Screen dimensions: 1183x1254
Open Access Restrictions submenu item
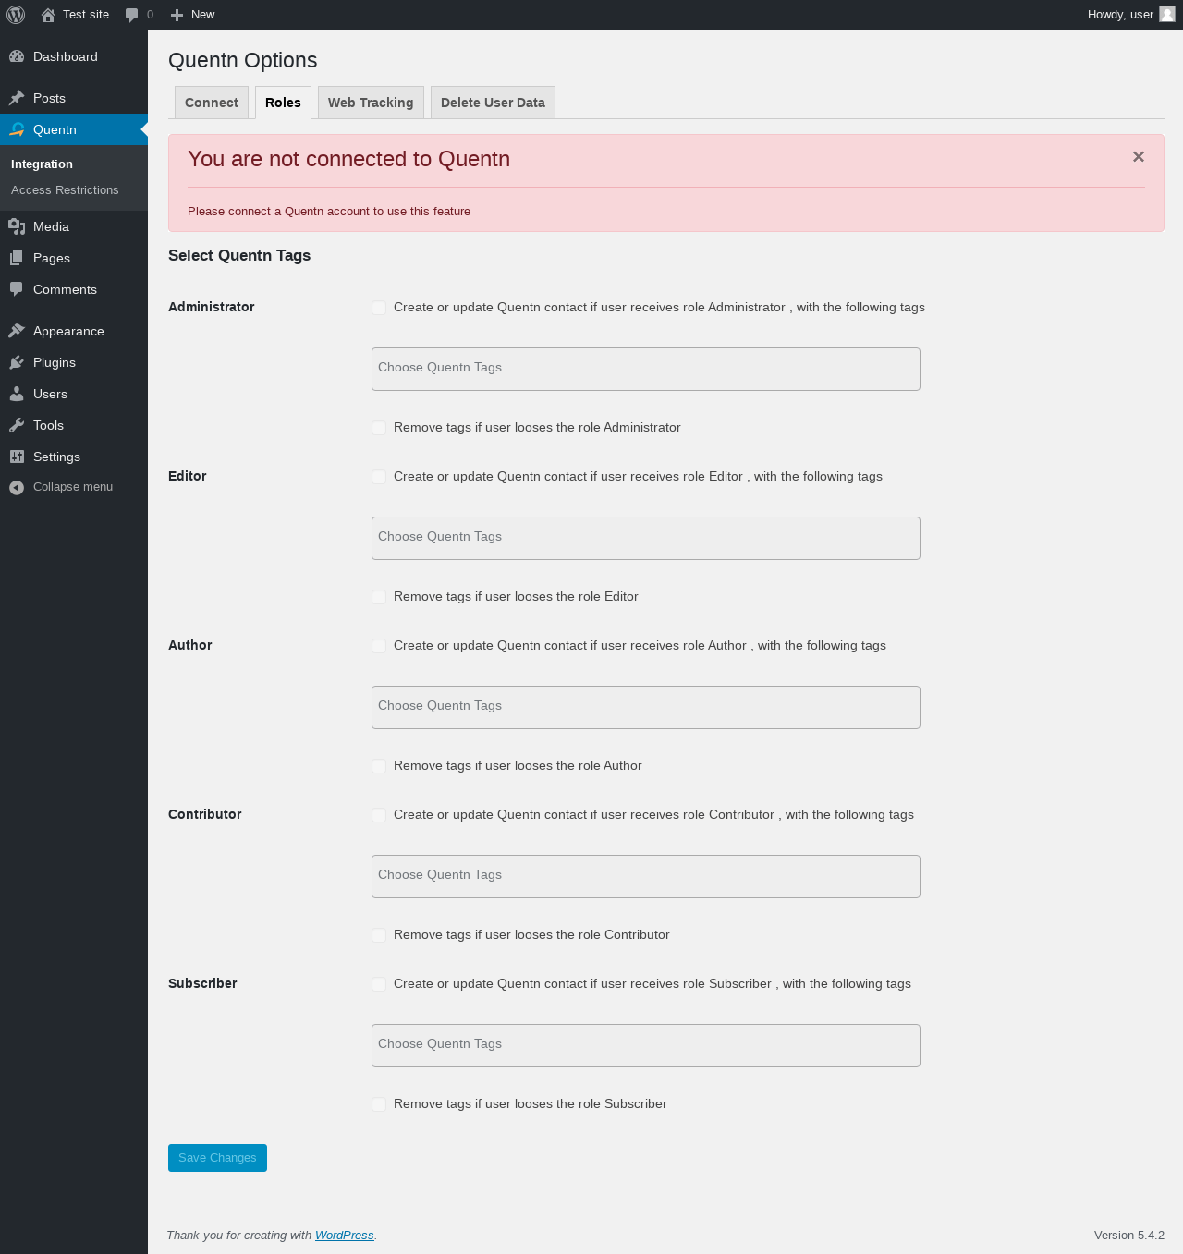(x=65, y=190)
